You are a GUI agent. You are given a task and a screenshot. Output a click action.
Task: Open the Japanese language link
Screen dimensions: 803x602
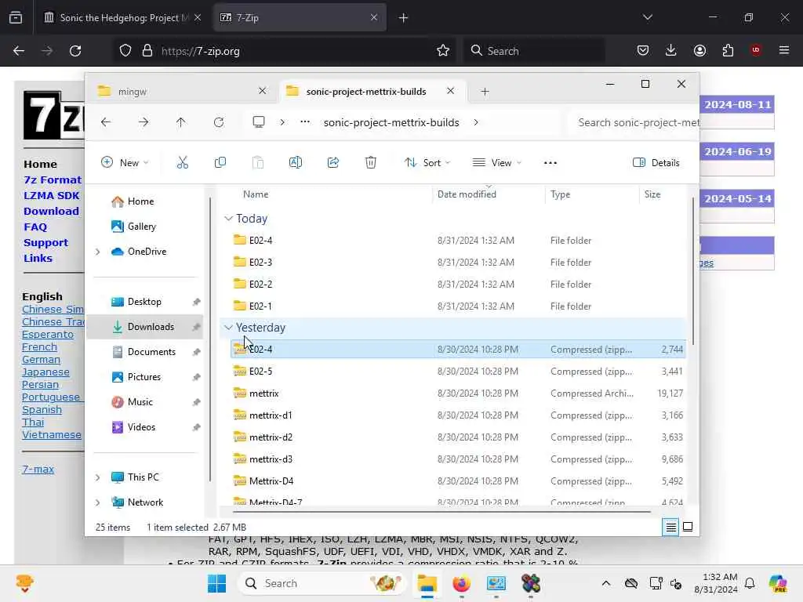coord(45,372)
